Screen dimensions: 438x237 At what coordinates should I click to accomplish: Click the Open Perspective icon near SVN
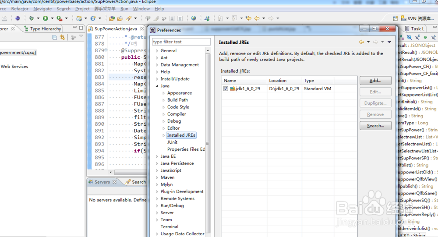coord(395,18)
